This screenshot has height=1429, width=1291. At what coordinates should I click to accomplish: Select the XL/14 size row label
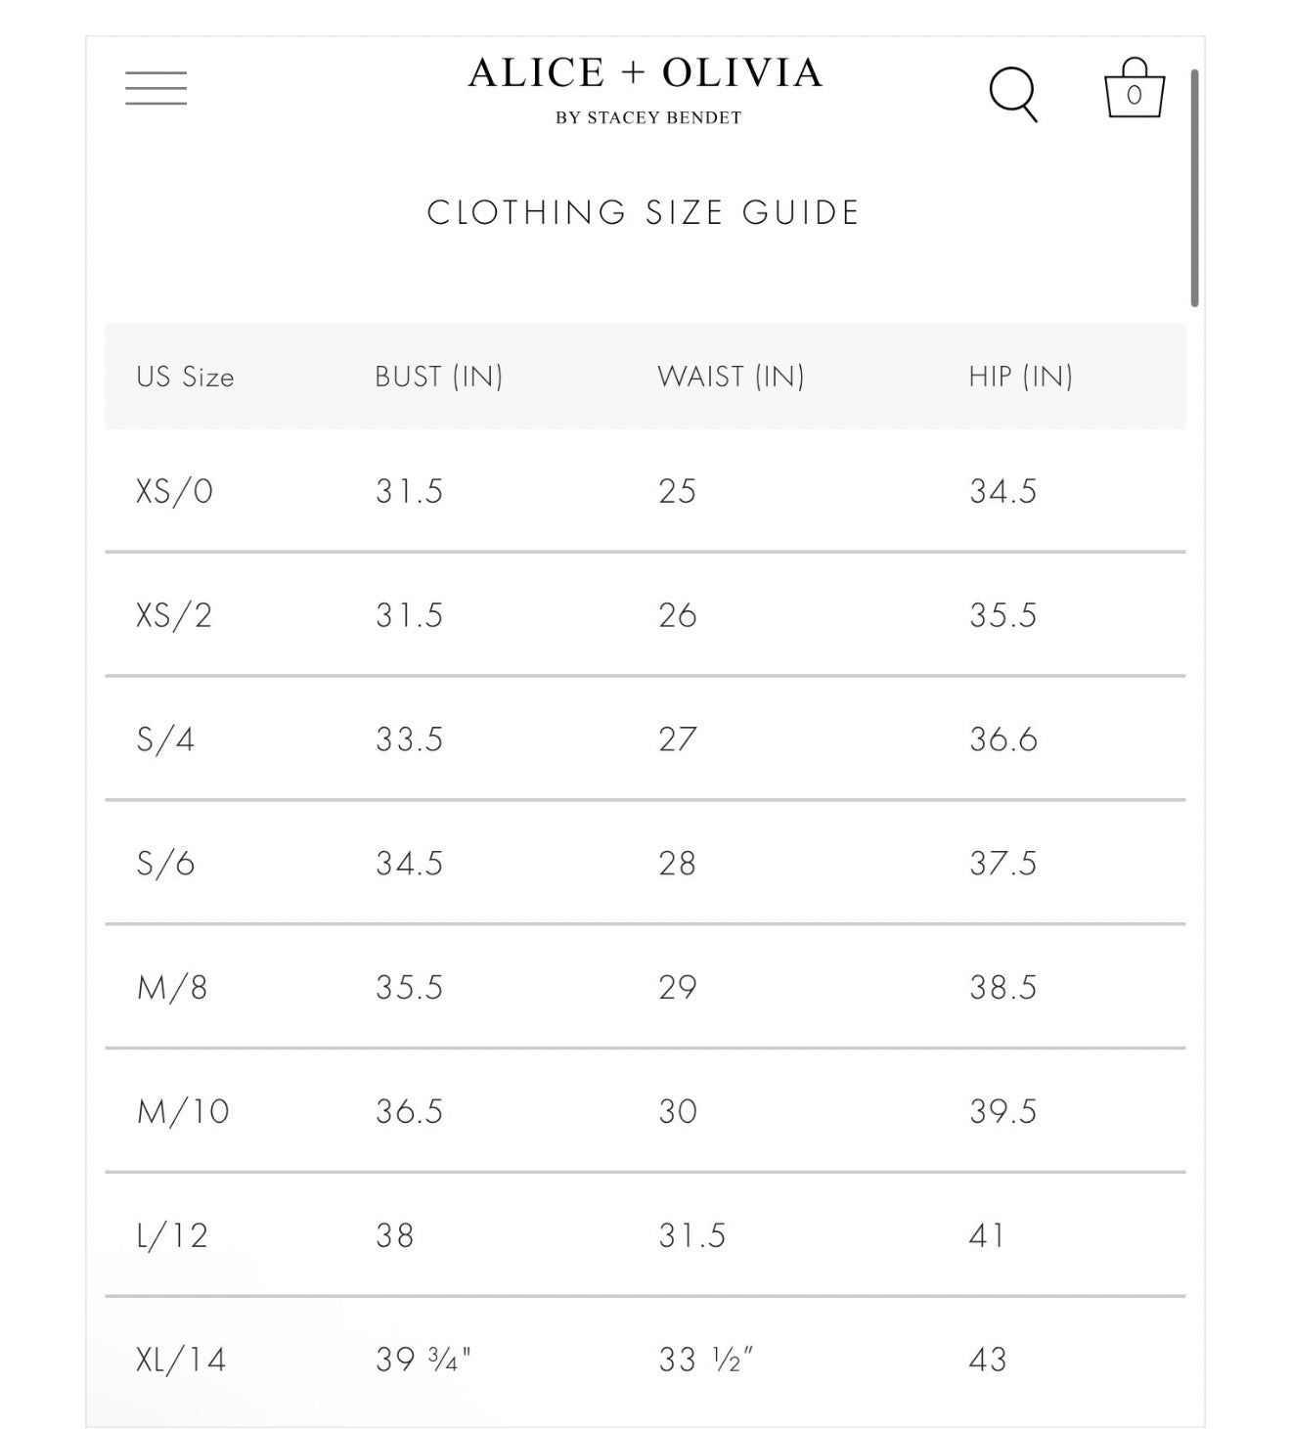(181, 1360)
